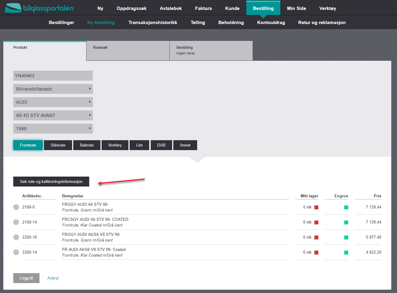
Task: Open Retur og reklamasjon submenu
Action: click(x=322, y=23)
